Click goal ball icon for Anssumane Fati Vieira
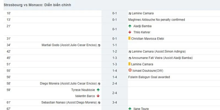 pyautogui.click(x=130, y=58)
